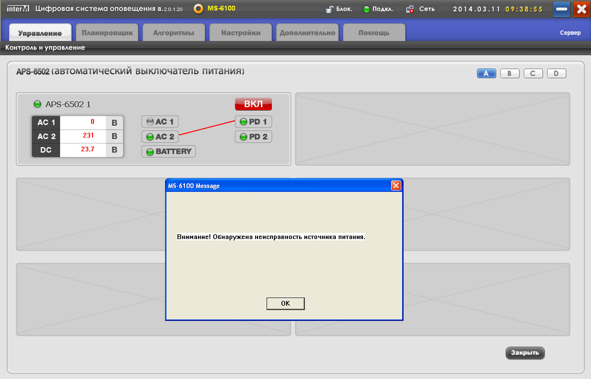This screenshot has width=591, height=379.
Task: Close the MS-6100 Message dialog
Action: click(395, 186)
